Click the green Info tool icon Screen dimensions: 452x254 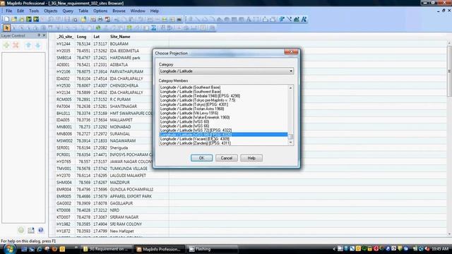click(x=98, y=28)
